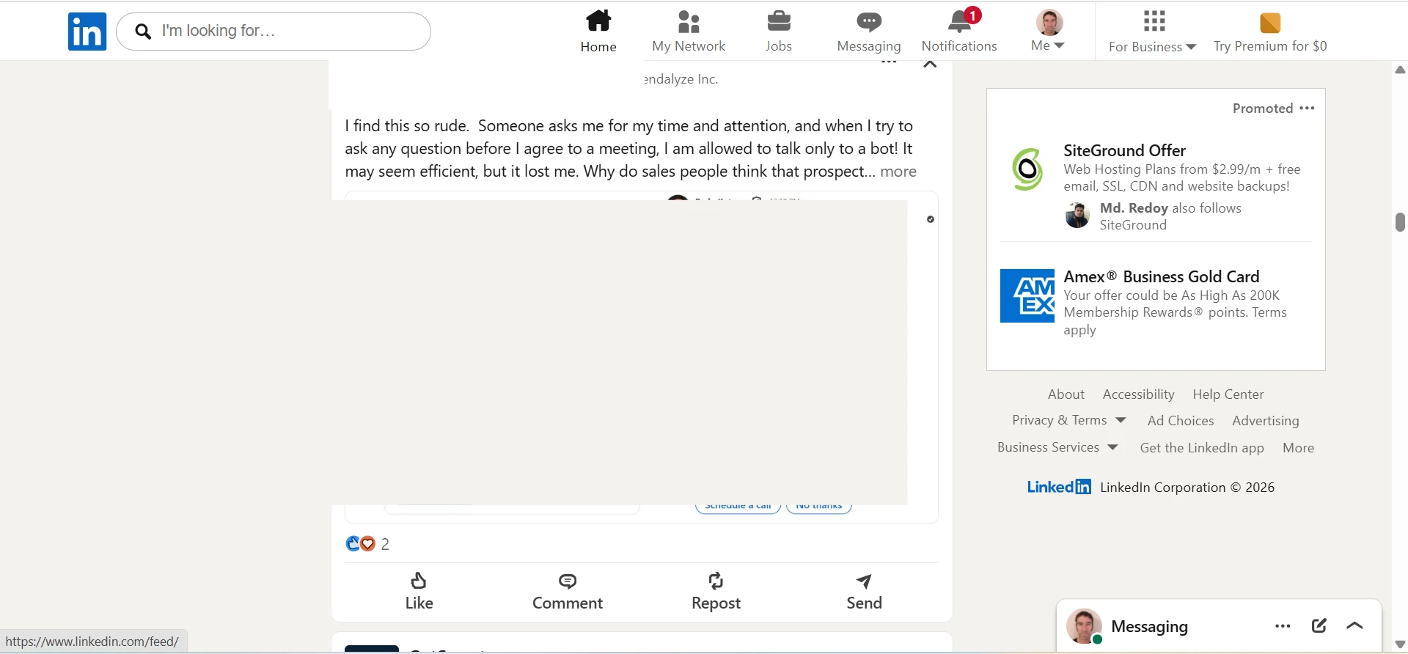Compose new message via pencil icon

click(x=1319, y=625)
